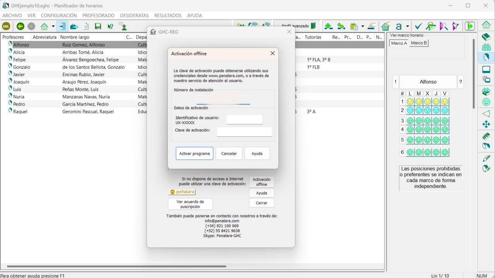Image resolution: width=495 pixels, height=278 pixels.
Task: Click the GHC logo toolbar icon
Action: coord(6,26)
